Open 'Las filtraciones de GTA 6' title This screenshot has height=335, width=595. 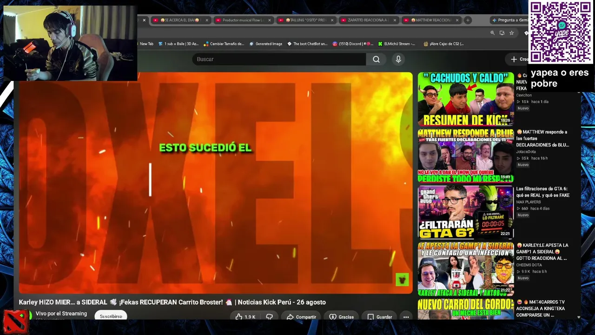click(542, 192)
